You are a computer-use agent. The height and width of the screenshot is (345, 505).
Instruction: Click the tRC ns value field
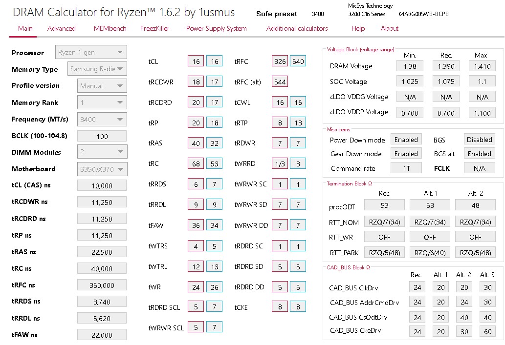(102, 269)
